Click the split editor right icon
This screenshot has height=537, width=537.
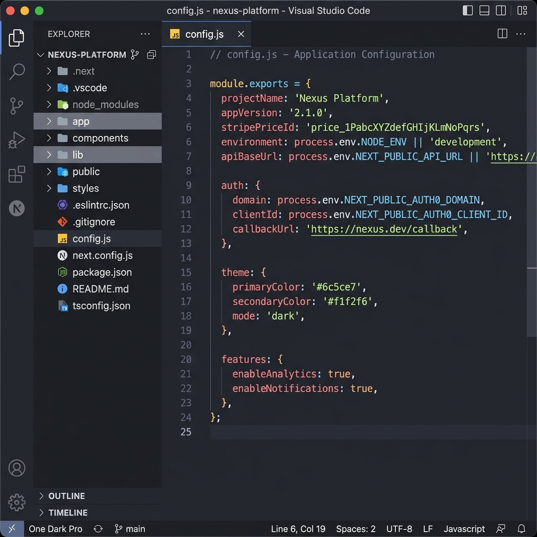[502, 34]
